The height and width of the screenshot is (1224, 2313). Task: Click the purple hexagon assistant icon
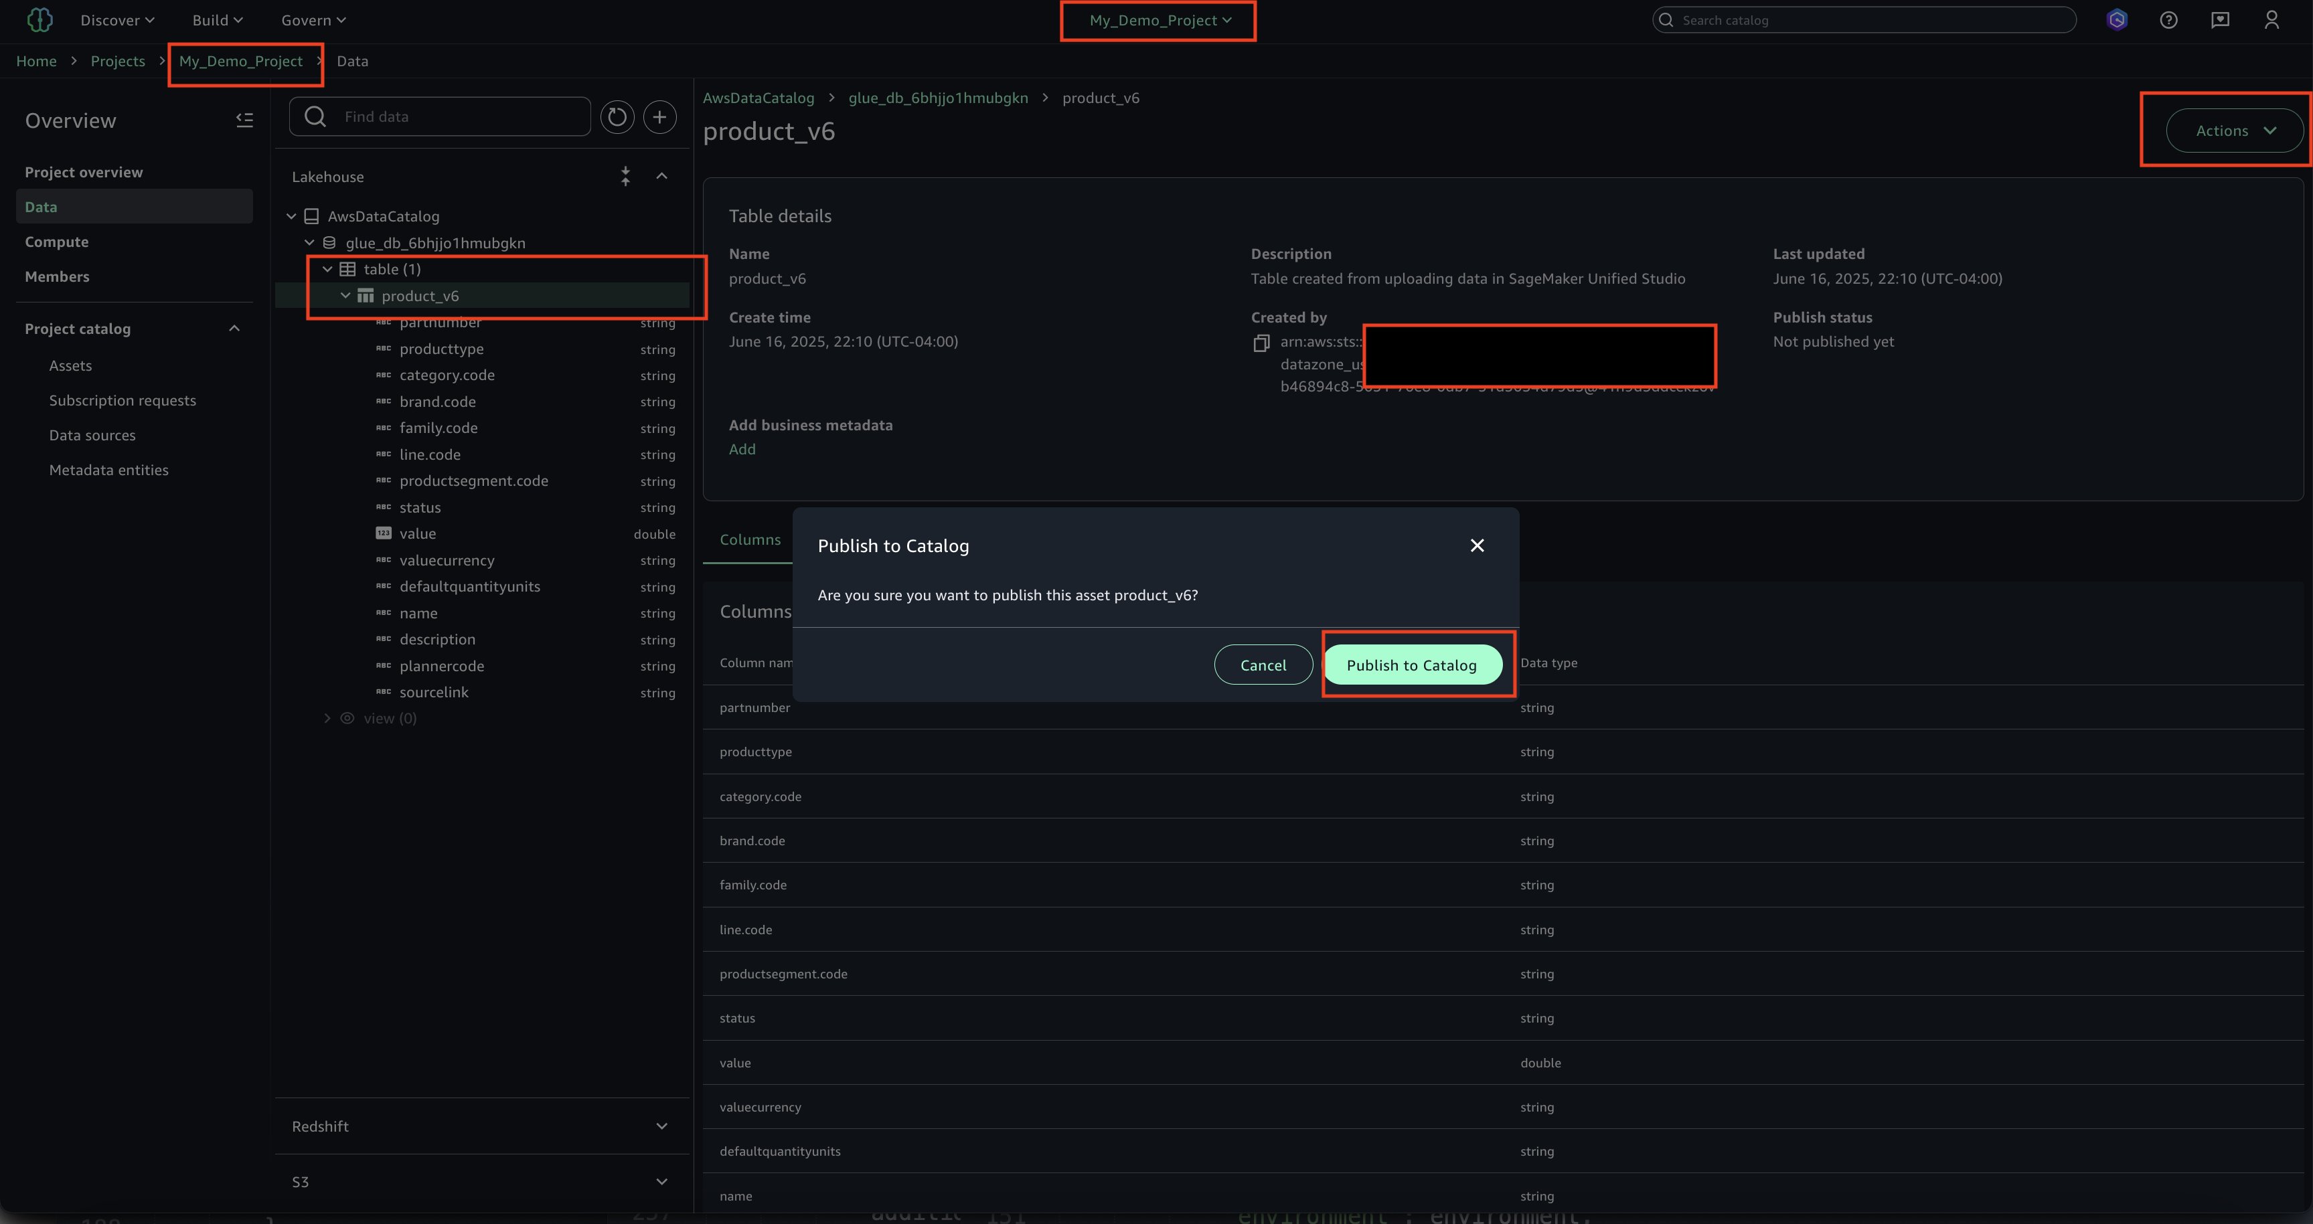point(2118,20)
